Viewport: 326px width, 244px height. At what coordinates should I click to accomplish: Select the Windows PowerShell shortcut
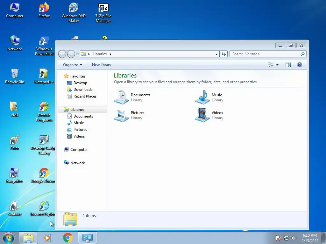44,46
